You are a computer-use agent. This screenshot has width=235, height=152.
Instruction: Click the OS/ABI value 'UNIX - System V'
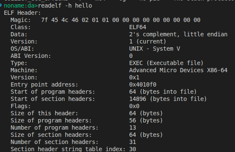click(155, 49)
